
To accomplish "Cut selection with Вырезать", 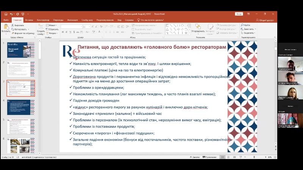I will pos(17,25).
